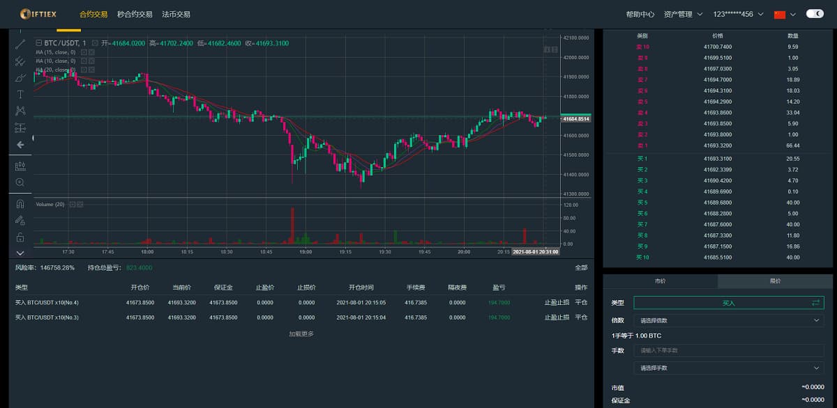
Task: Click 加载更多 to load more positions
Action: coord(301,334)
